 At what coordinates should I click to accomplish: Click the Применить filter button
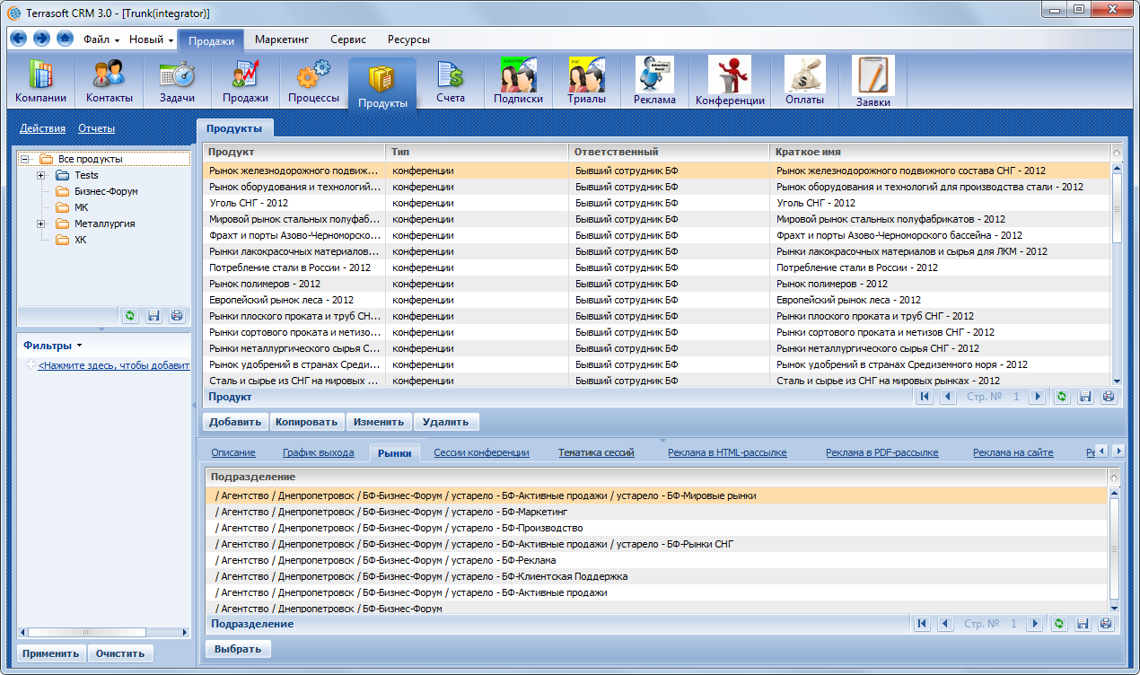(x=52, y=653)
